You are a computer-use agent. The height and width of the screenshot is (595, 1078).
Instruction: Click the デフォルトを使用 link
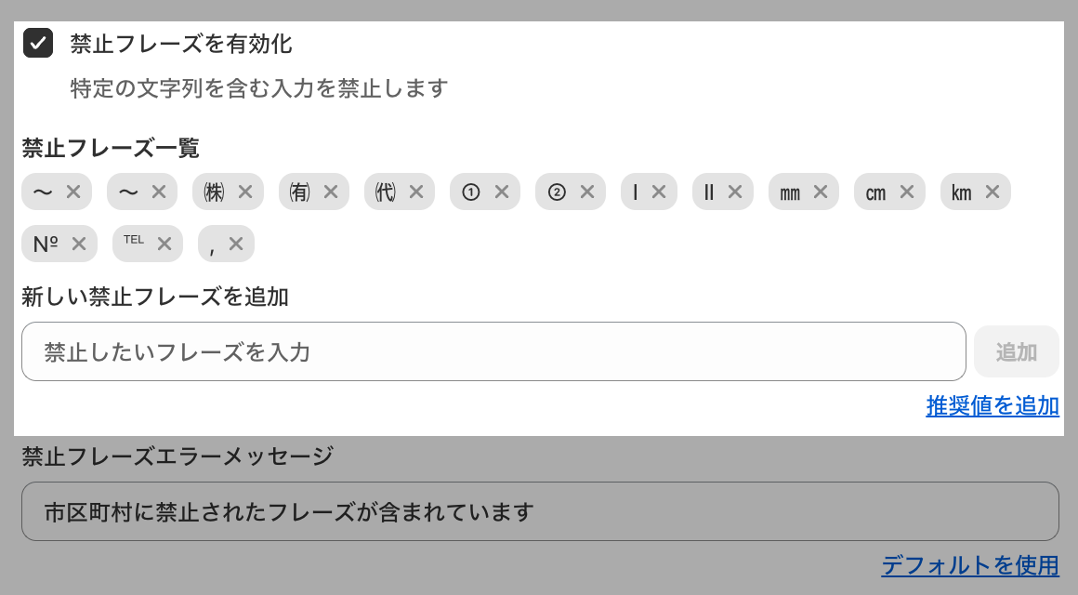(970, 564)
